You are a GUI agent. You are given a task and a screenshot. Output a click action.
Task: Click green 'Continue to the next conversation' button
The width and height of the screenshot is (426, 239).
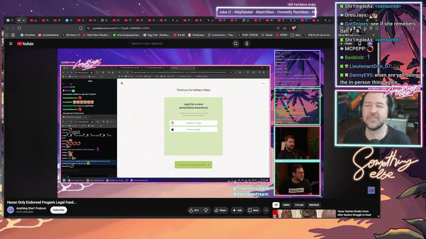point(193,165)
